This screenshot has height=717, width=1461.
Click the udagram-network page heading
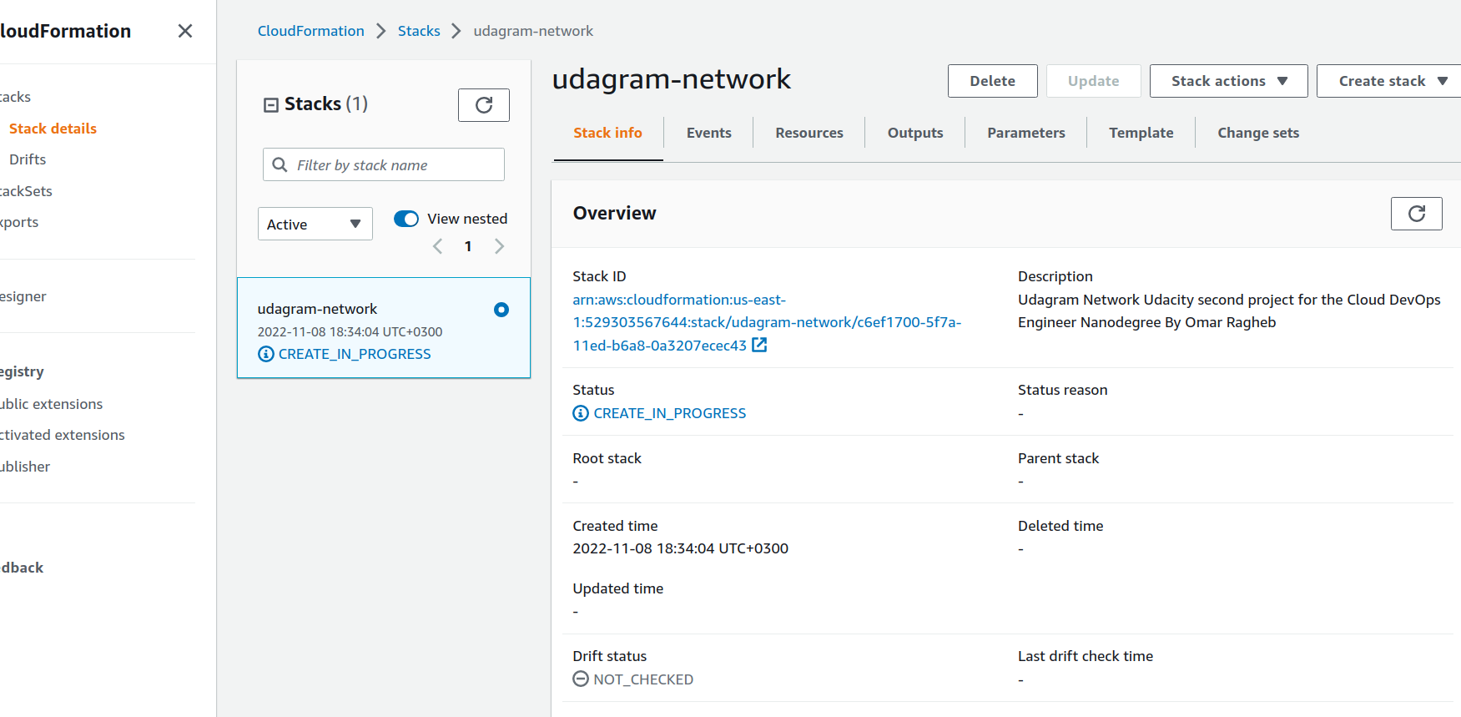pyautogui.click(x=672, y=78)
